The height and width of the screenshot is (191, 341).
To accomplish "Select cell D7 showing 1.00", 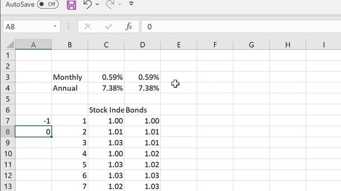I will pos(142,121).
